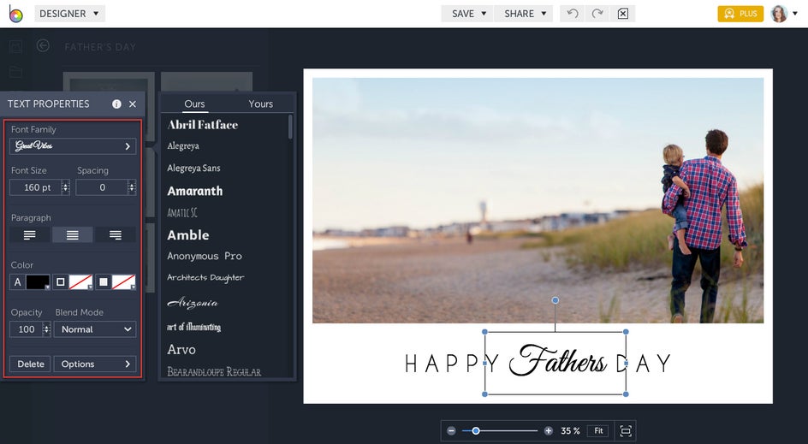Select the Alegreya font
The image size is (808, 444).
[x=183, y=146]
